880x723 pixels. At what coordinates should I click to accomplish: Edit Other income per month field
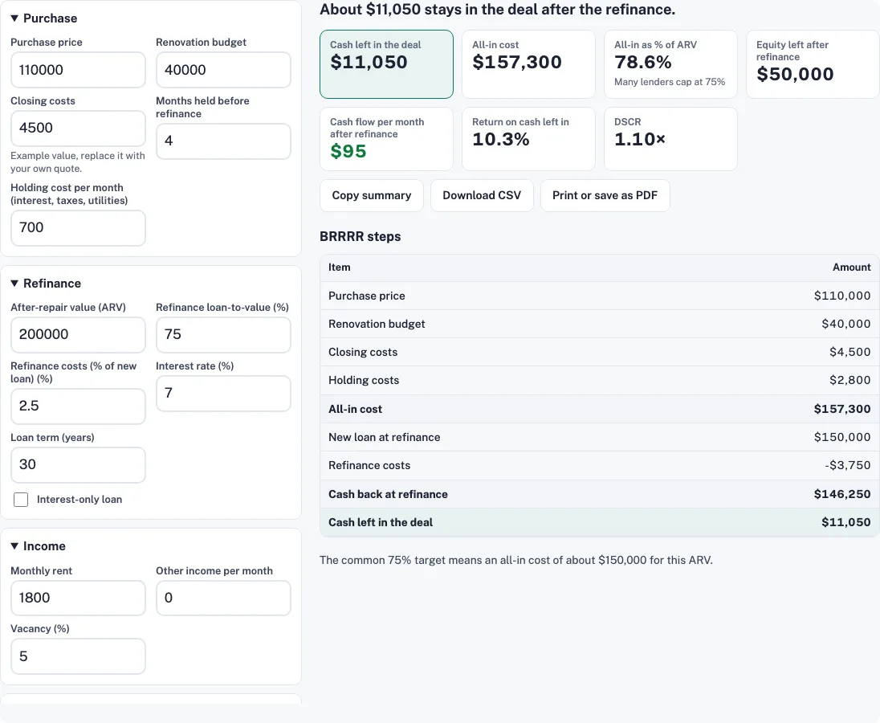[223, 598]
